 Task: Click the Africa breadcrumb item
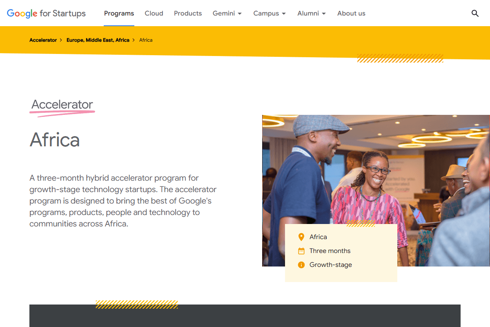[146, 40]
